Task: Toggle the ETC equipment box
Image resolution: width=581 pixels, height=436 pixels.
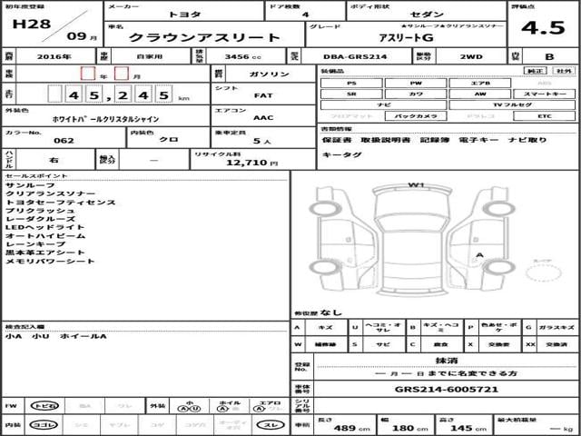Action: (x=544, y=117)
